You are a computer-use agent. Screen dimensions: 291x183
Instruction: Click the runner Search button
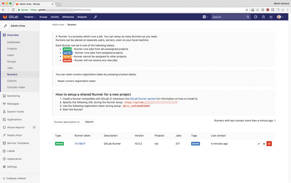pos(89,122)
